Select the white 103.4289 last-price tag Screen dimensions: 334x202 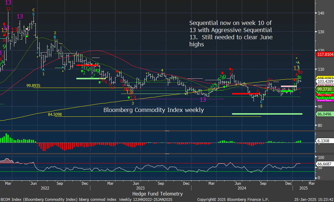325,81
